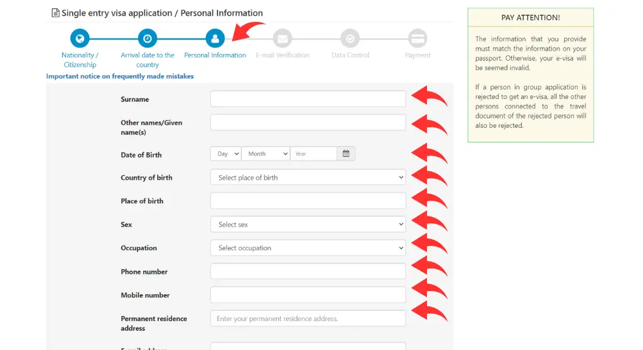This screenshot has width=643, height=350.
Task: Go to the Nationality / Citizenship step label
Action: (80, 60)
